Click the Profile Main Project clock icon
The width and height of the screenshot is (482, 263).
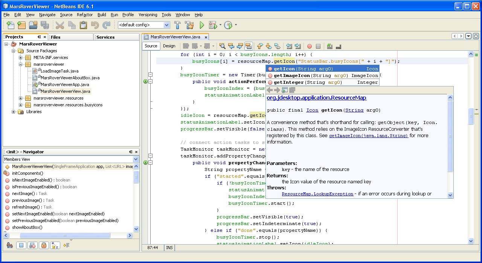coord(228,25)
